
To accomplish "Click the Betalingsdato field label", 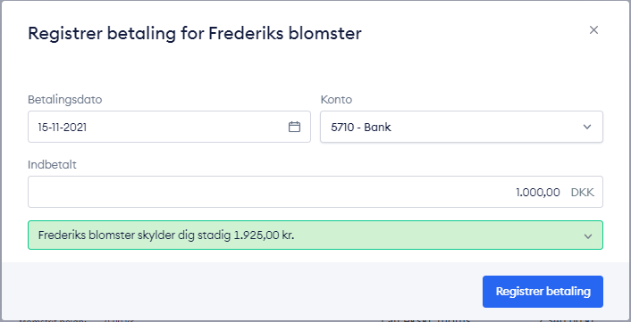I will pos(64,100).
